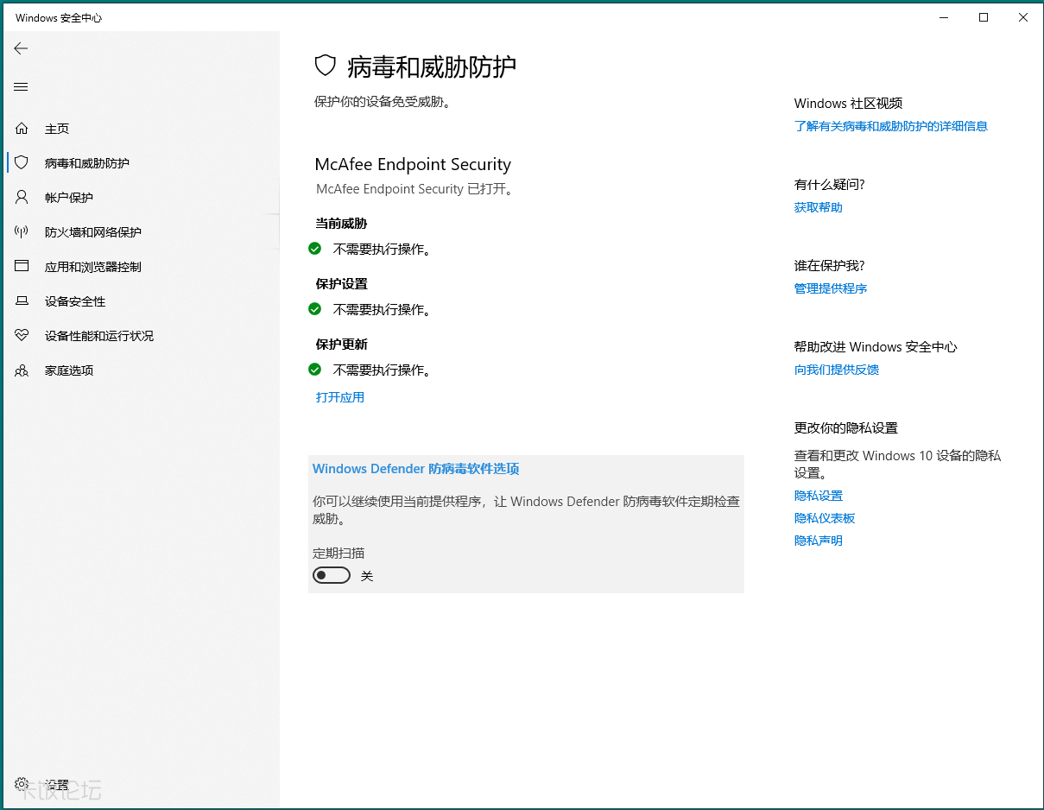Click the device security laptop icon
The image size is (1044, 810).
(22, 301)
